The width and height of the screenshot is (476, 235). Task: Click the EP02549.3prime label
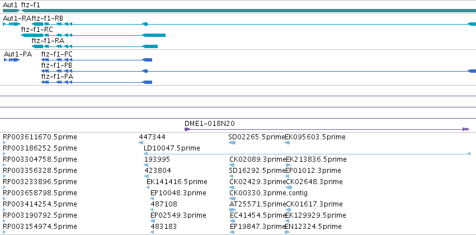click(x=178, y=215)
